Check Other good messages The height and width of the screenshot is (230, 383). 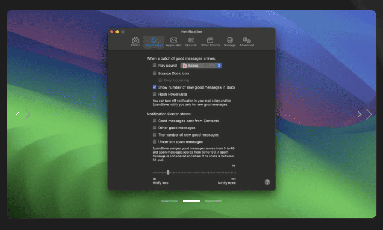click(154, 127)
